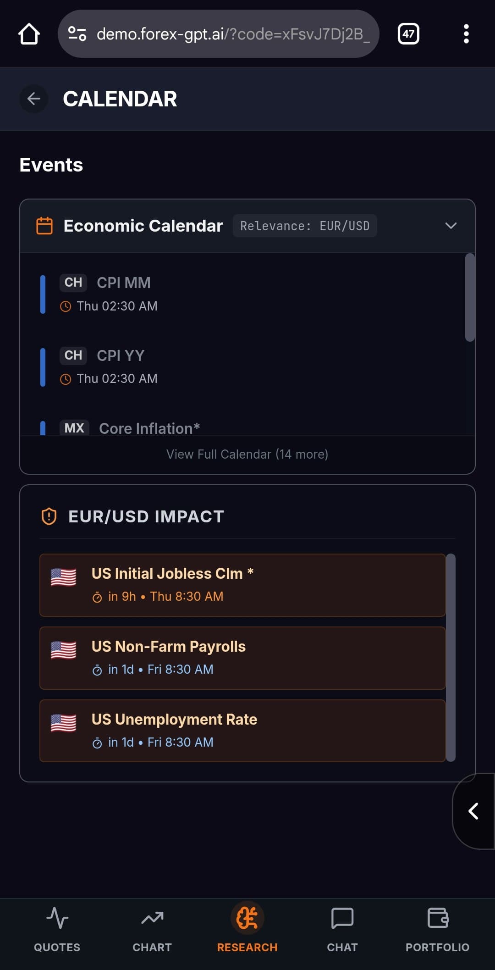Open site settings icon in address bar
The height and width of the screenshot is (970, 495).
pos(77,34)
